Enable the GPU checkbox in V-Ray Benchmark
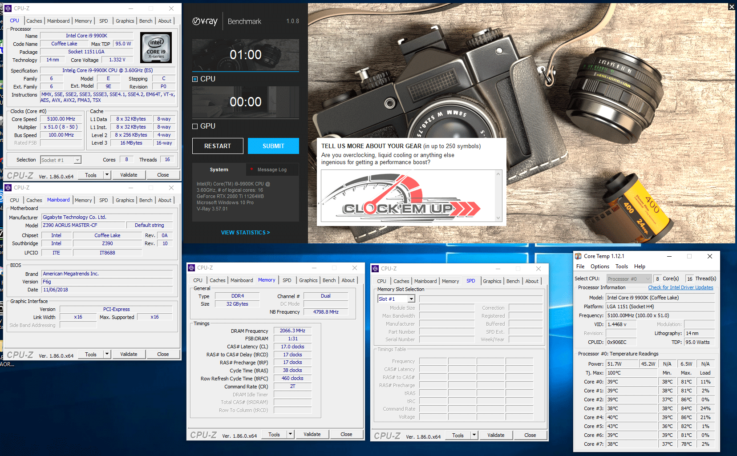737x456 pixels. (x=195, y=126)
